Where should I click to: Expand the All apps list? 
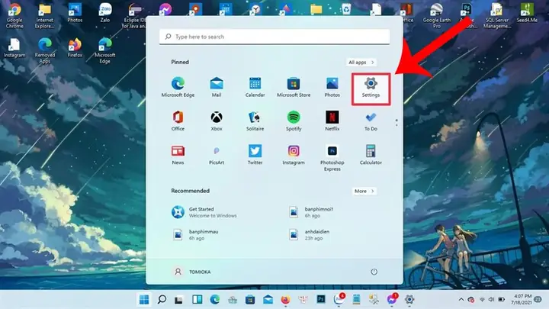click(x=361, y=63)
